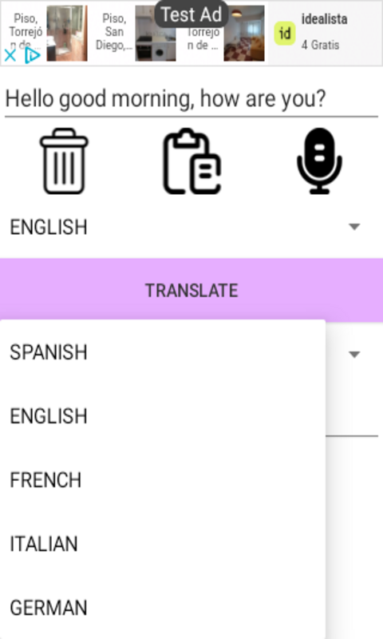Image resolution: width=383 pixels, height=639 pixels.
Task: Expand the ENGLISH source language dropdown arrow
Action: [x=354, y=227]
